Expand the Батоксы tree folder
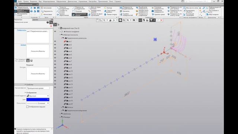Image resolution: width=238 pixels, height=134 pixels. coord(62,107)
